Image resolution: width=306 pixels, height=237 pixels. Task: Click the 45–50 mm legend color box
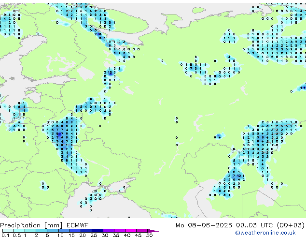[x=142, y=231]
